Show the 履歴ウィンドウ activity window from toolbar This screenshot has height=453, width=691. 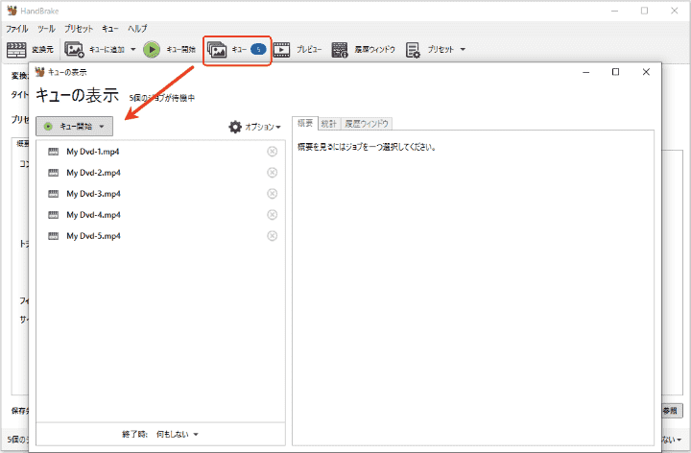click(364, 50)
